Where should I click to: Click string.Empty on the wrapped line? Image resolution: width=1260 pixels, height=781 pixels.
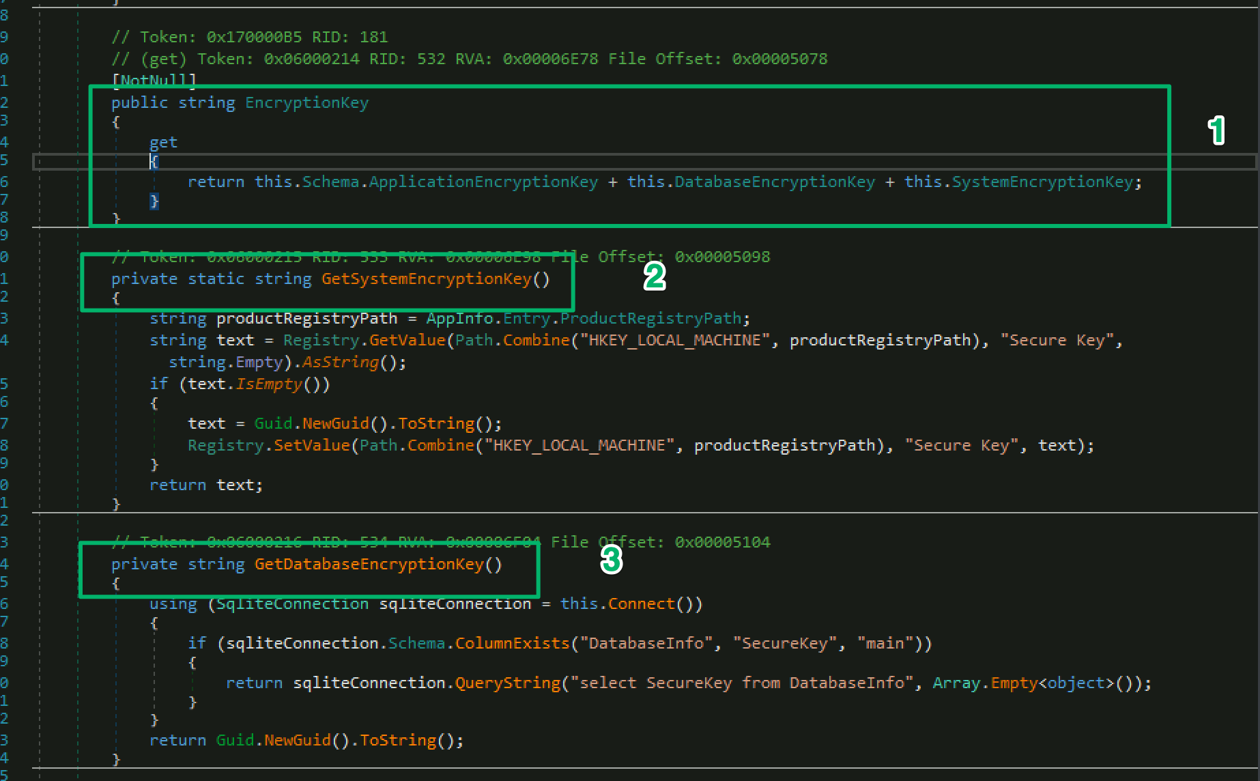[x=226, y=363]
